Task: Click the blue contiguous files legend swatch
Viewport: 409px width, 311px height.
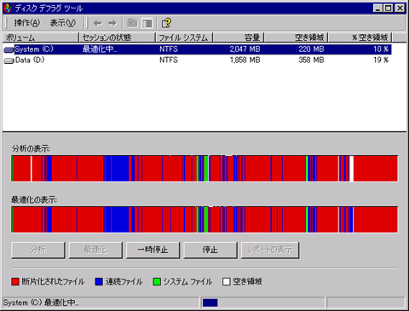Action: click(99, 282)
